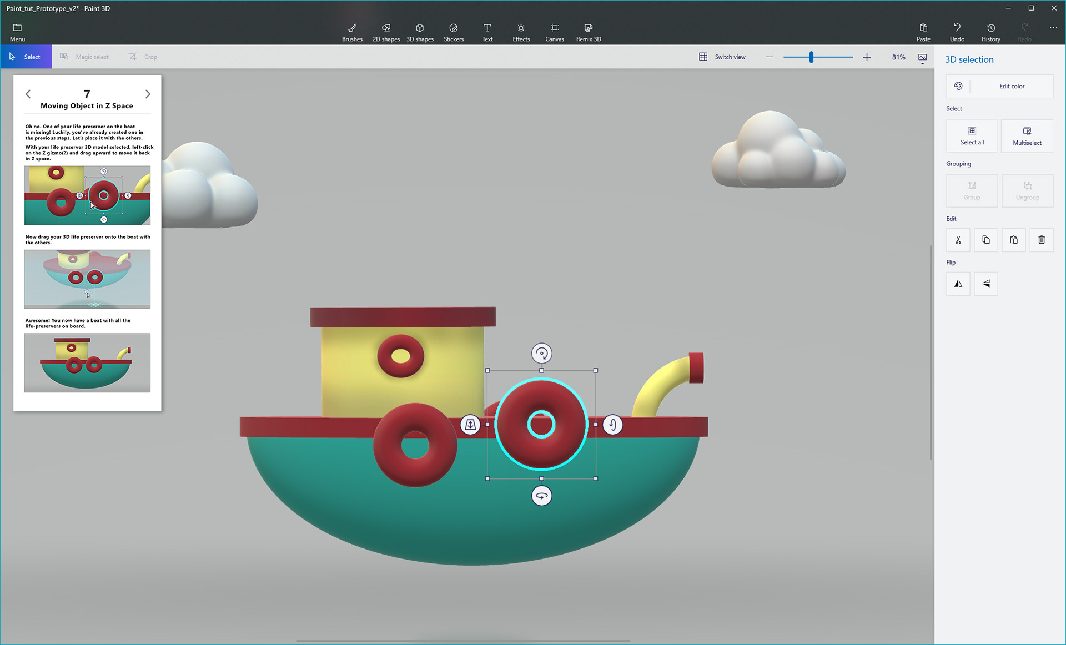Click the zoom slider handle
Image resolution: width=1066 pixels, height=645 pixels.
(x=811, y=57)
